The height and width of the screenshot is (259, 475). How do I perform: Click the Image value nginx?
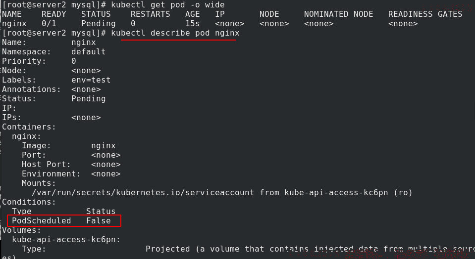[x=104, y=146]
